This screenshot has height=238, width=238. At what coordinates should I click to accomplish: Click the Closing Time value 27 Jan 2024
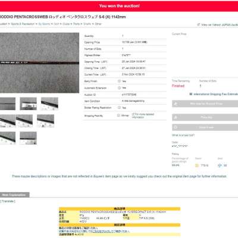pos(133,68)
